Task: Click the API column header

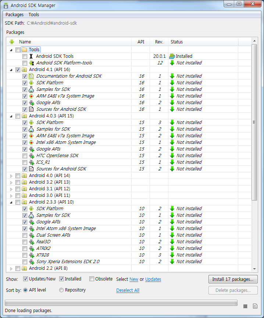Action: point(141,42)
